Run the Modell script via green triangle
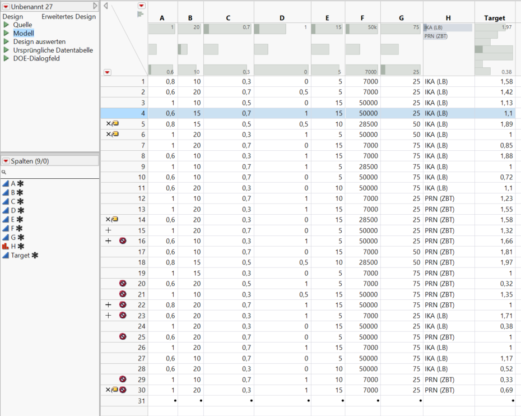The image size is (521, 416). coord(7,34)
